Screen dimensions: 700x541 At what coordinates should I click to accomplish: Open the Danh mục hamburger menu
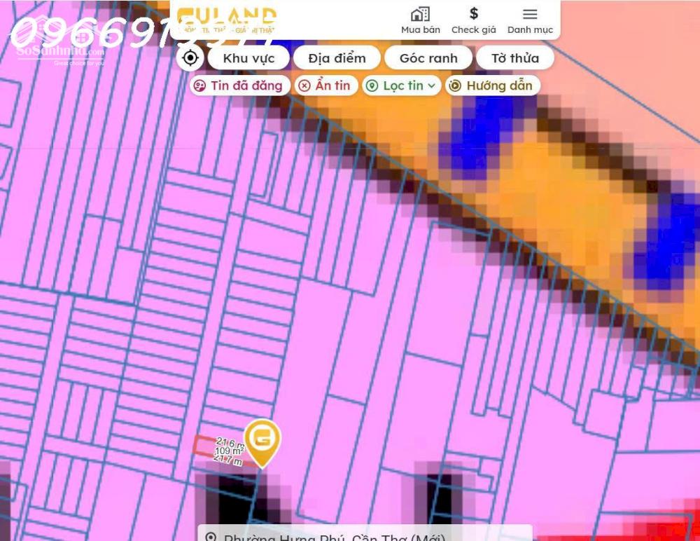click(x=530, y=15)
